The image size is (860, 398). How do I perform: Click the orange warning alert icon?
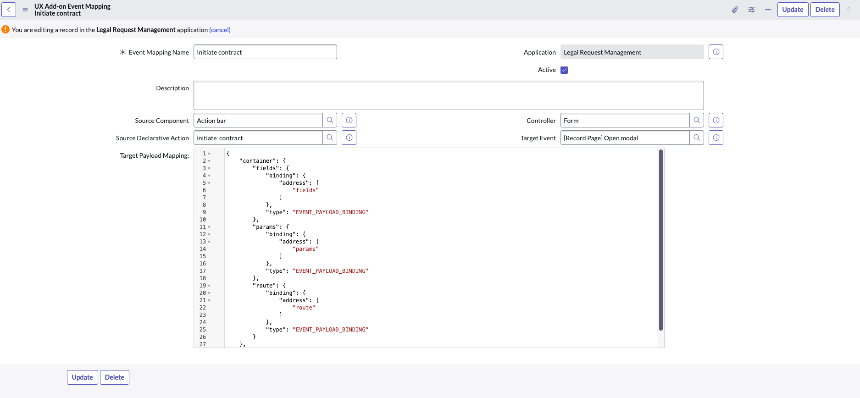(6, 29)
